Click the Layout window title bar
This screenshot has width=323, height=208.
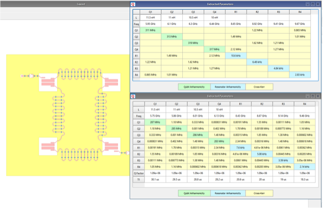tap(65, 4)
